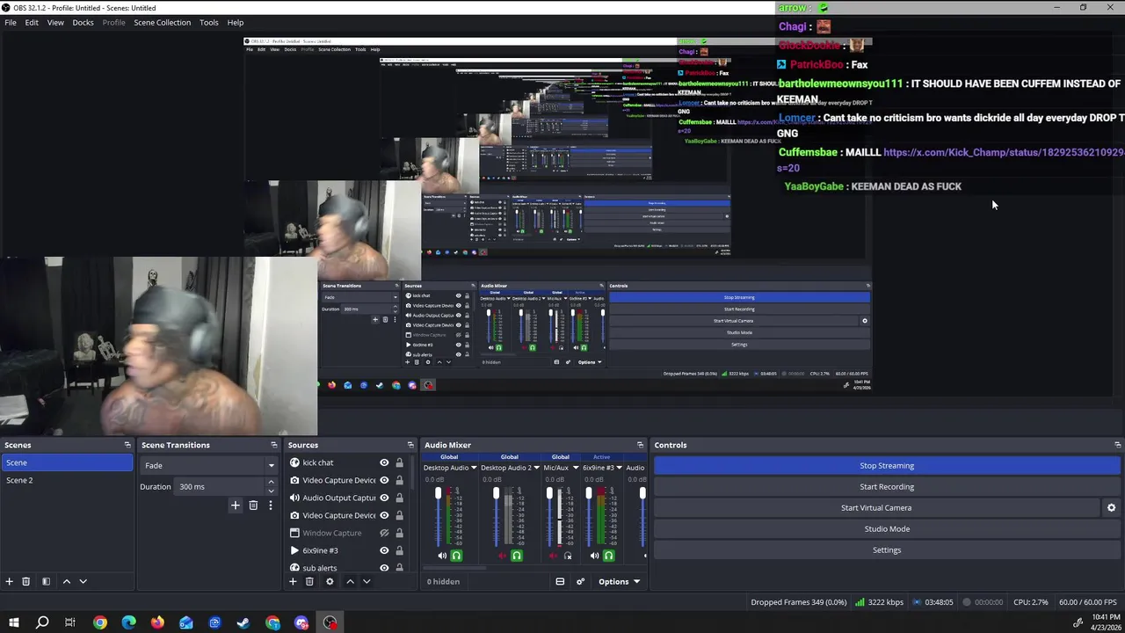Click the Mic/Aux volume fader
Screen dimensions: 1125x633
pyautogui.click(x=550, y=495)
